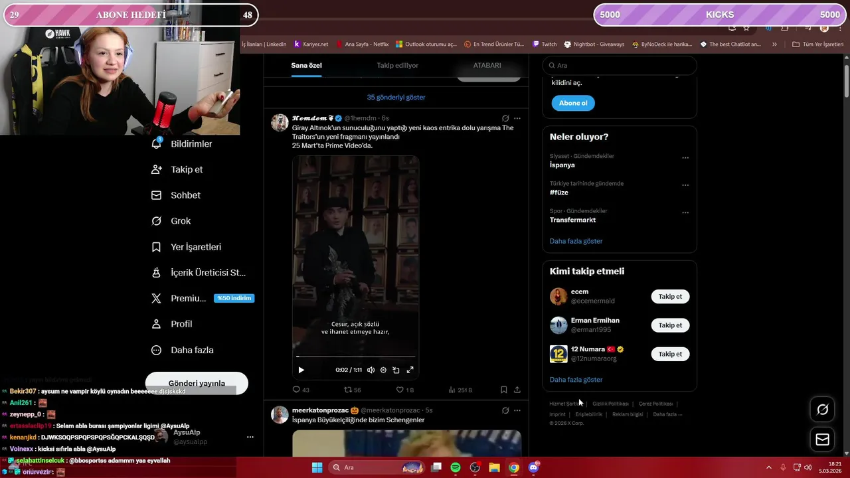Open Sohbet messages in sidebar

tap(175, 195)
